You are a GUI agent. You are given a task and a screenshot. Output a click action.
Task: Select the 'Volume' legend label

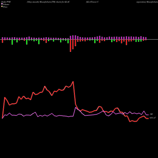point(6,4)
